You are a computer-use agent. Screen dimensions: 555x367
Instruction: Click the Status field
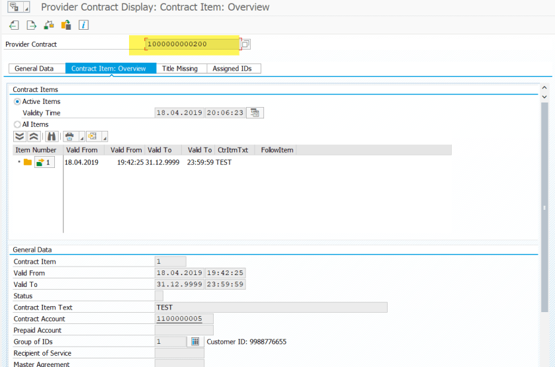click(x=159, y=296)
